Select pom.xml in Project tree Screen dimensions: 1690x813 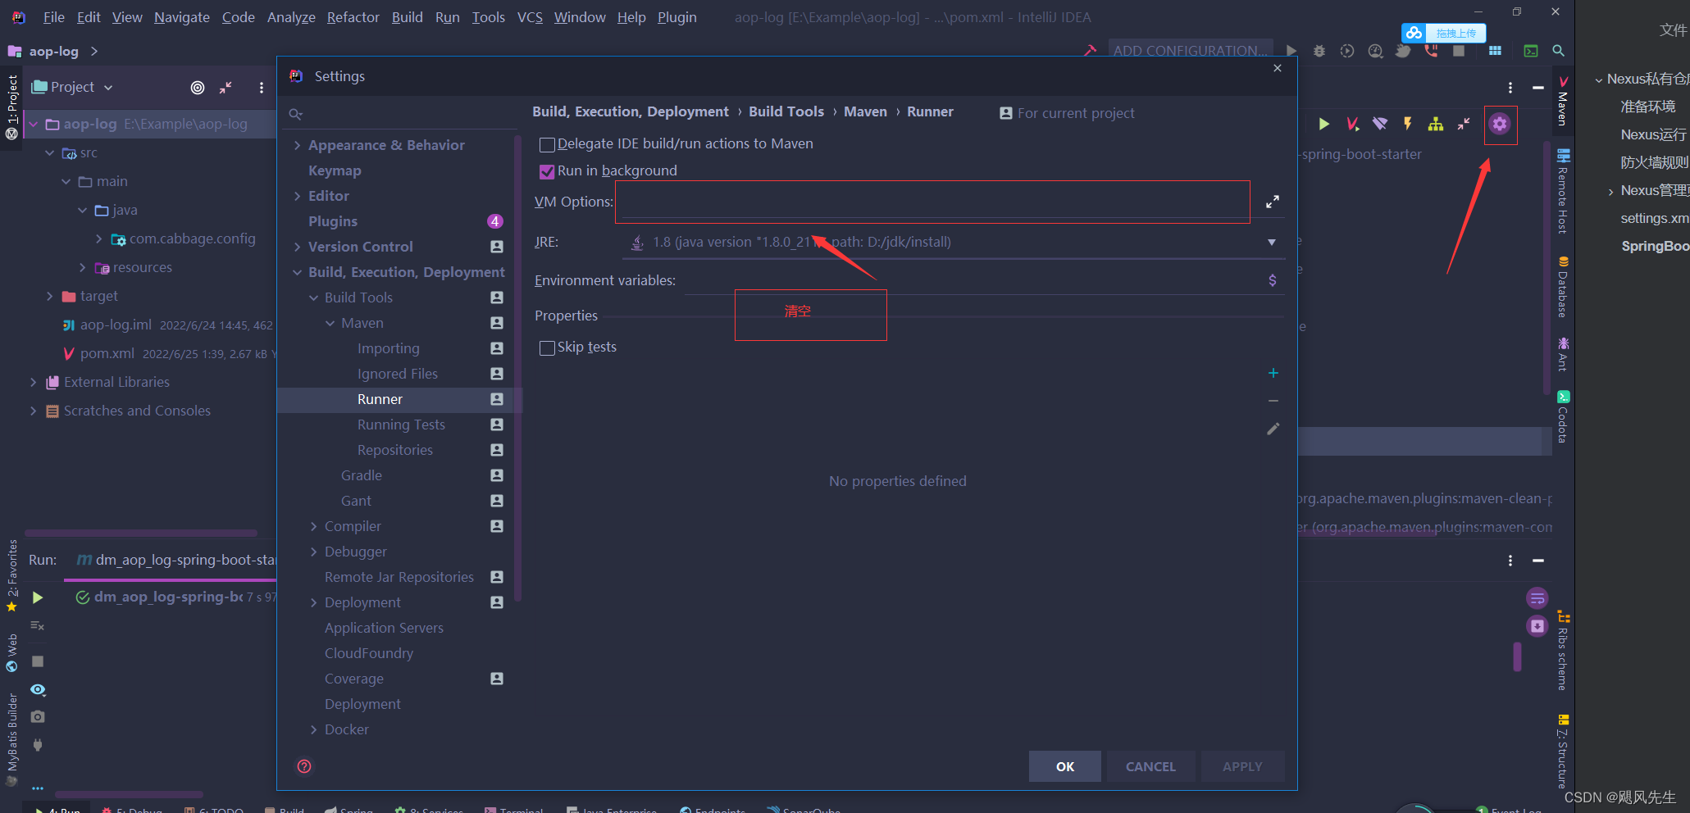107,353
